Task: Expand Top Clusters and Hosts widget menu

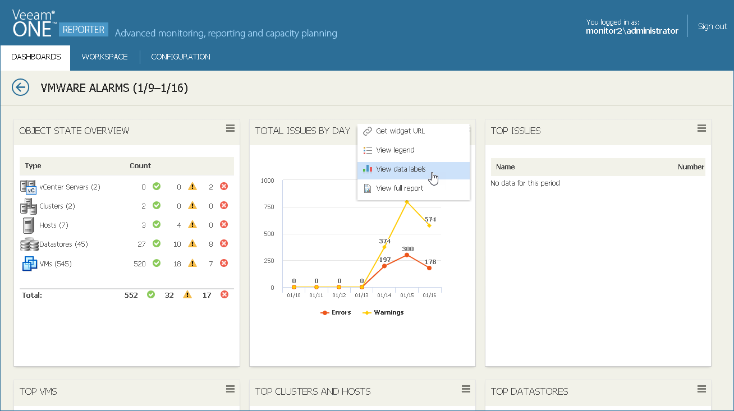Action: pyautogui.click(x=466, y=389)
